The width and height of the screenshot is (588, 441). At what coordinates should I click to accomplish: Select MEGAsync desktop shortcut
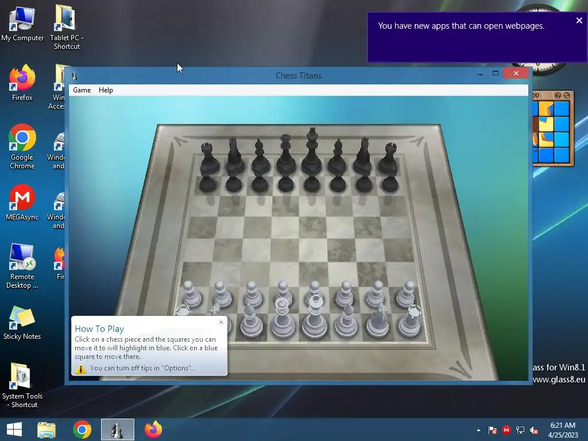click(22, 203)
